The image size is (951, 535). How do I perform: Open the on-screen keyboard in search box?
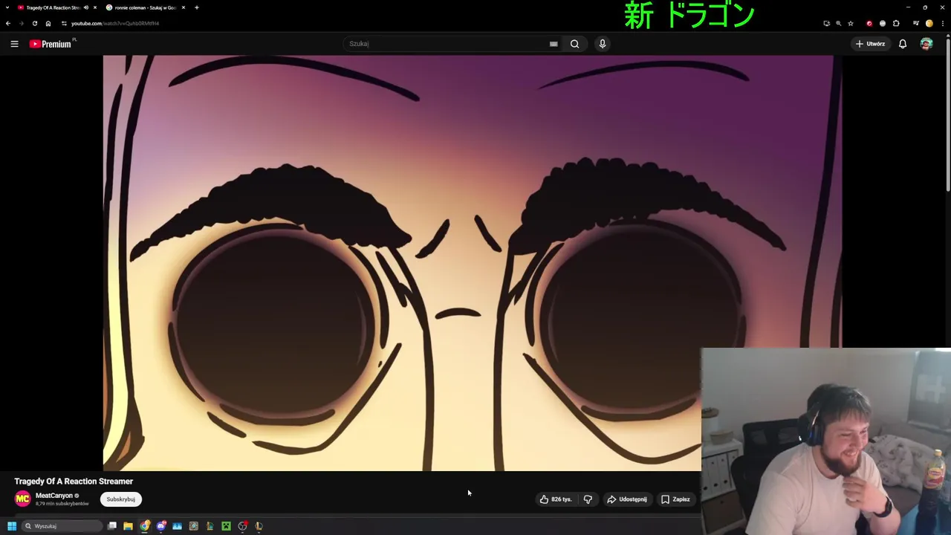[x=554, y=44]
